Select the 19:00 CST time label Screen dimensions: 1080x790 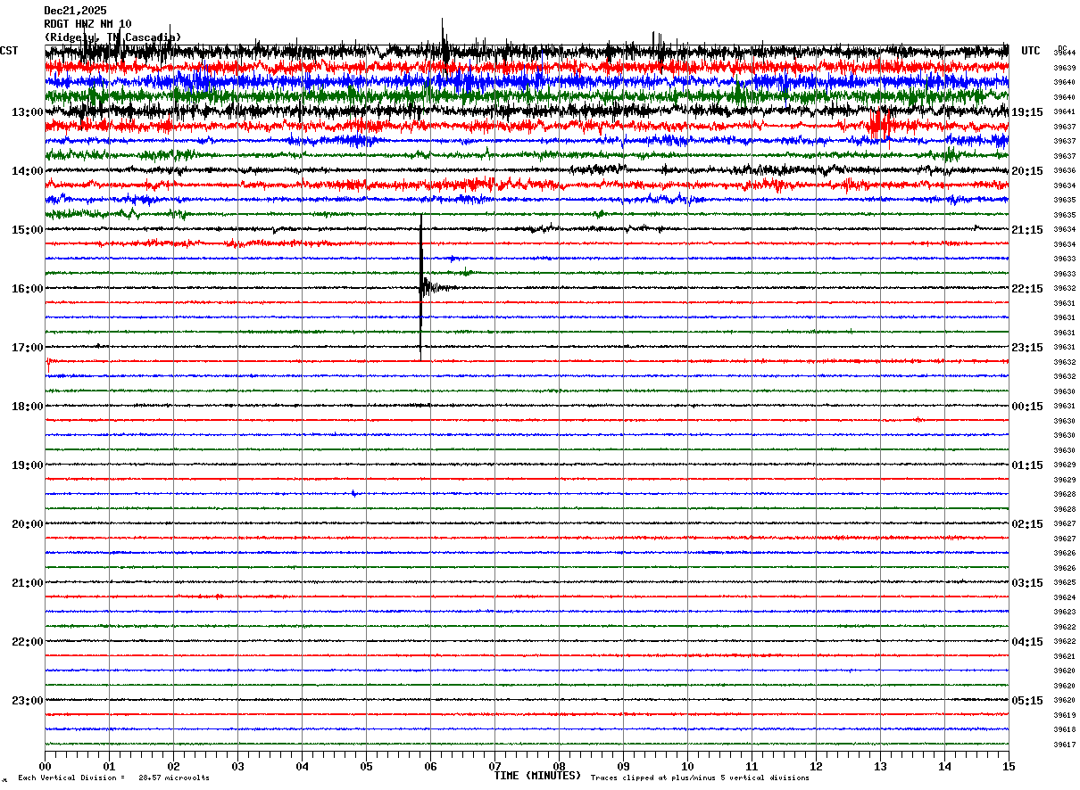coord(27,465)
